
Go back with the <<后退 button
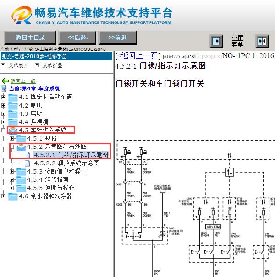77,38
